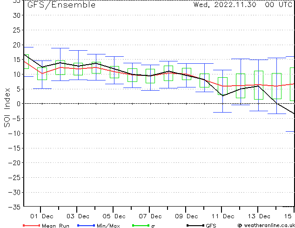Image resolution: width=295 pixels, height=228 pixels.
Task: Click the green sigma box at 01 Dec
Action: (x=42, y=74)
